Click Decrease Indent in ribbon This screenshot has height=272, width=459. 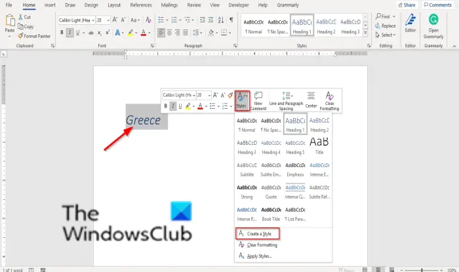(202, 20)
